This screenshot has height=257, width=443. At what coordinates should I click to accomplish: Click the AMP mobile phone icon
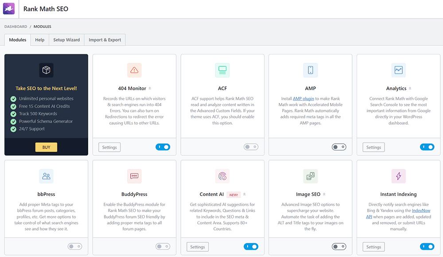[311, 70]
